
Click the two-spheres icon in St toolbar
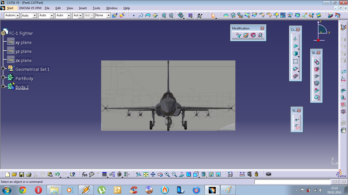[x=316, y=62]
